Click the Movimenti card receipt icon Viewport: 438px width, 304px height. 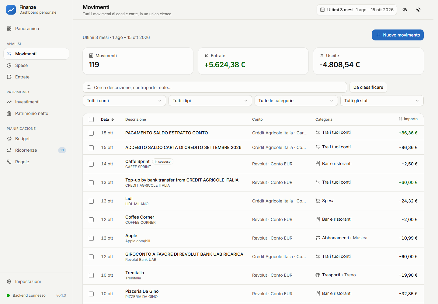point(91,56)
